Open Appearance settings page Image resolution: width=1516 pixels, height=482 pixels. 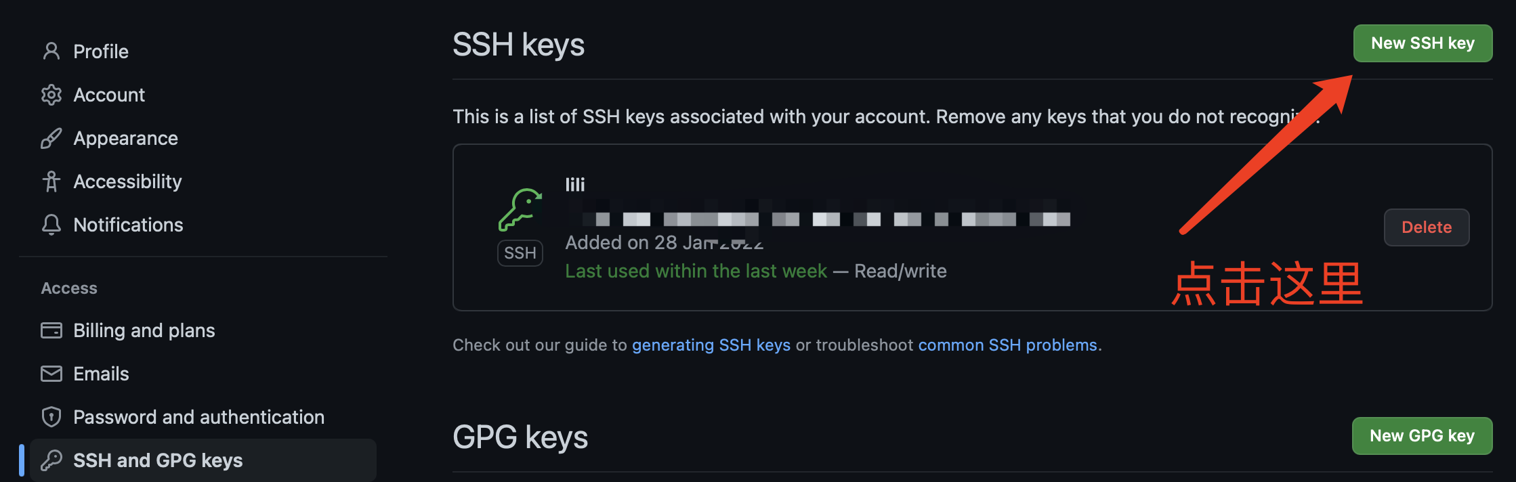[x=125, y=138]
